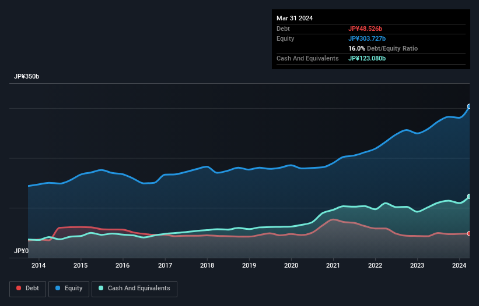Click the teal Cash endpoint marker on chart
Screen dimensions: 479x306
(469, 197)
